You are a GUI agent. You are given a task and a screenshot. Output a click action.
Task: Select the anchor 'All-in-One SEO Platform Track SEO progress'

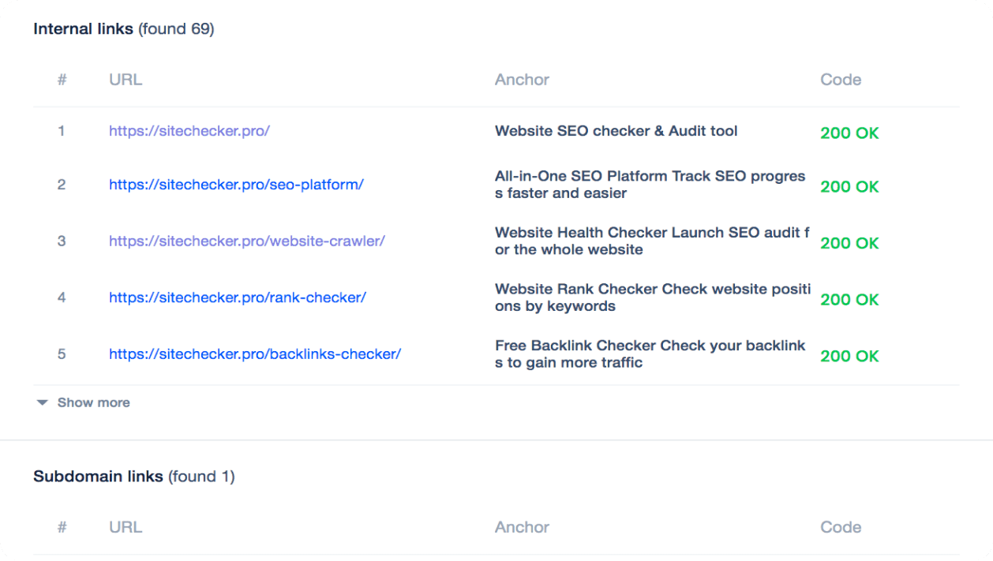click(x=650, y=185)
